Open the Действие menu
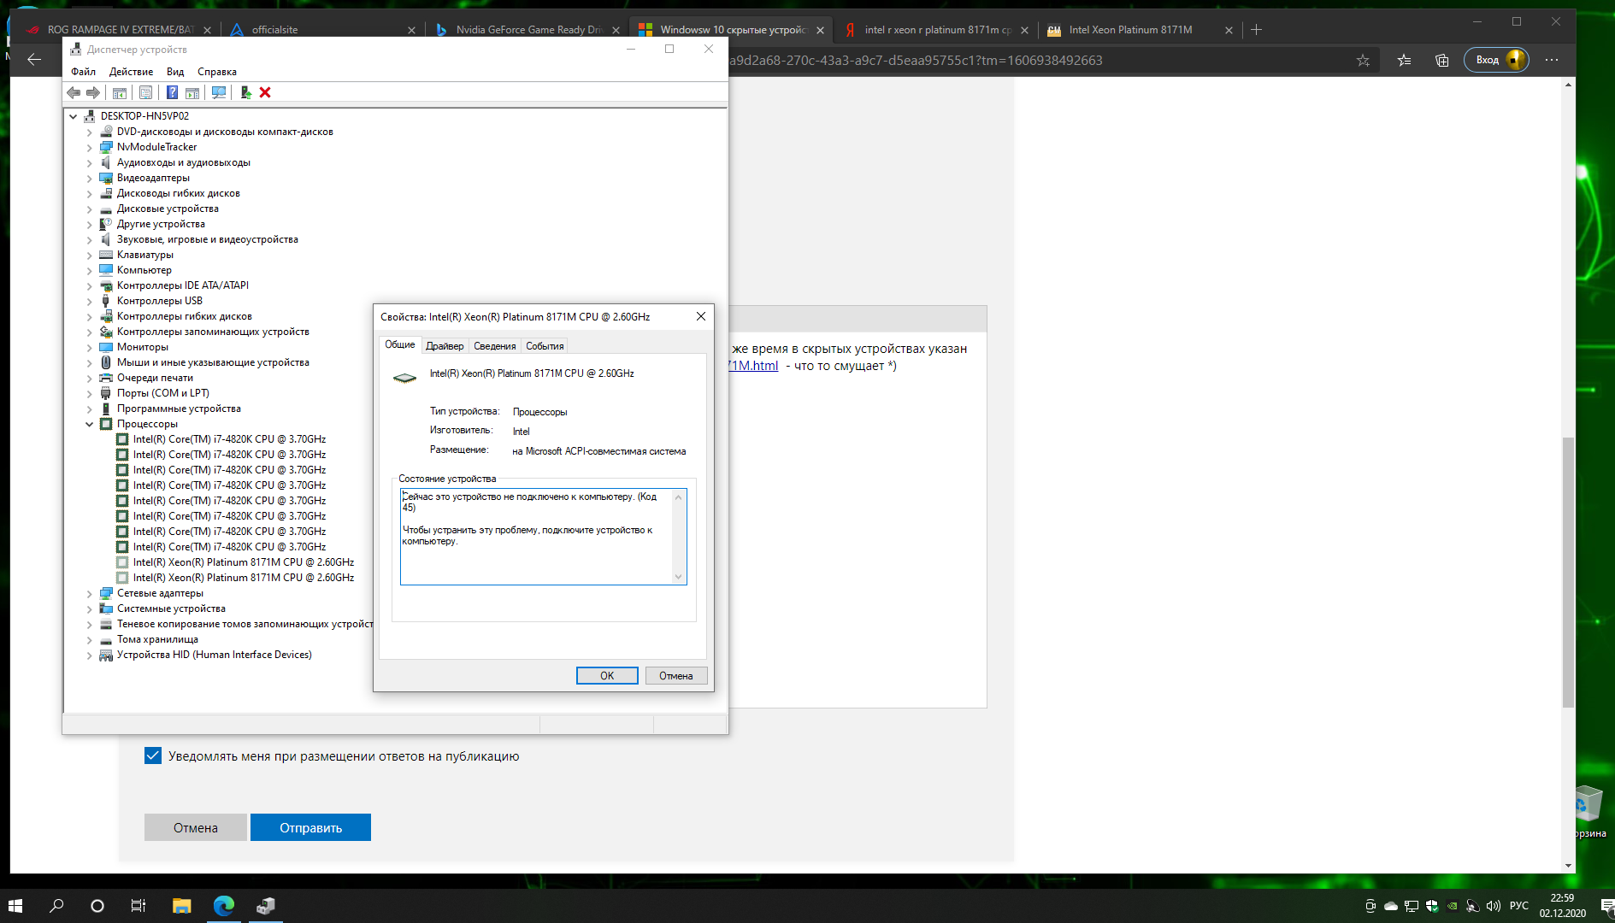 [131, 72]
